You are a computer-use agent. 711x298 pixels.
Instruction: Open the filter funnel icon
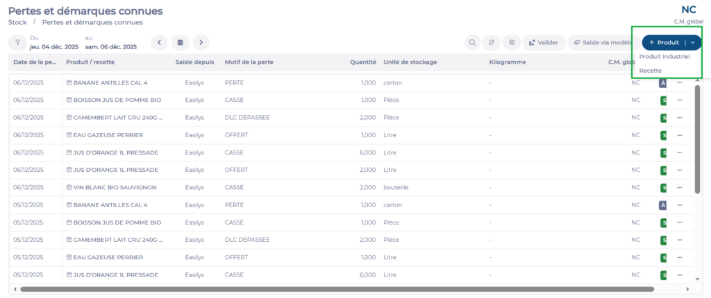click(17, 42)
